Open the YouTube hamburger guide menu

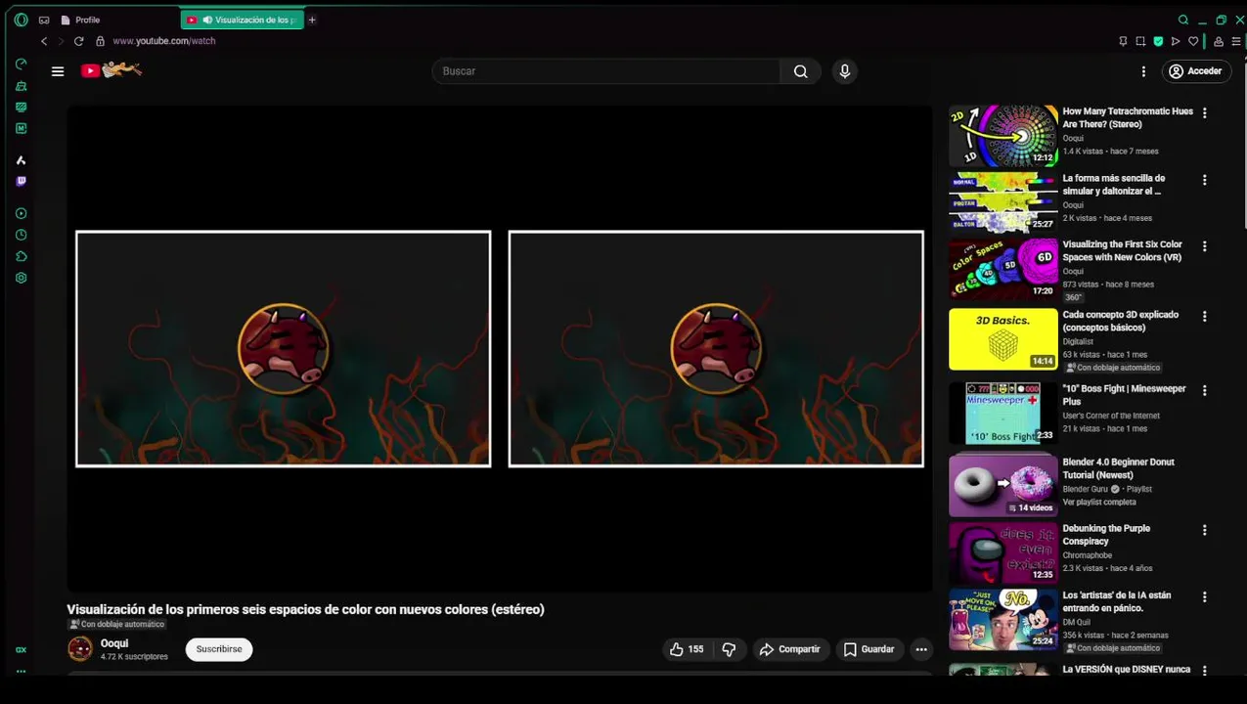[x=58, y=71]
